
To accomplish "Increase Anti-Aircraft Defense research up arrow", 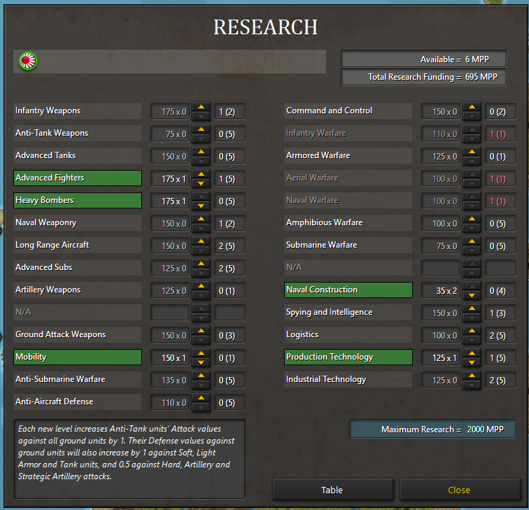I will coord(201,397).
